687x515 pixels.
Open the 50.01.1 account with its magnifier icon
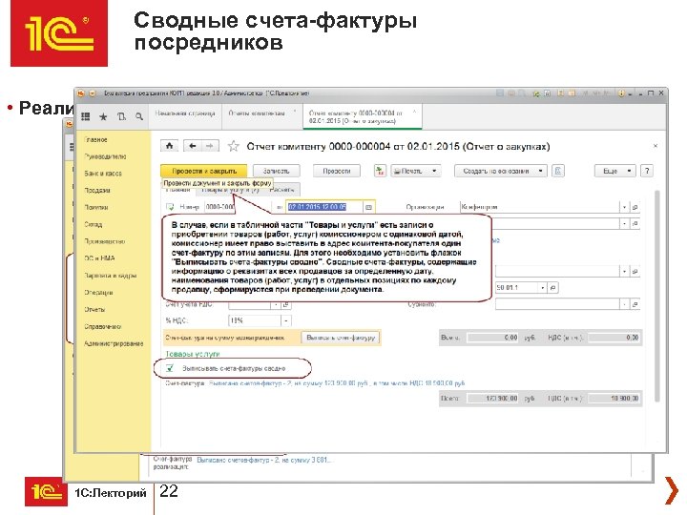point(552,288)
